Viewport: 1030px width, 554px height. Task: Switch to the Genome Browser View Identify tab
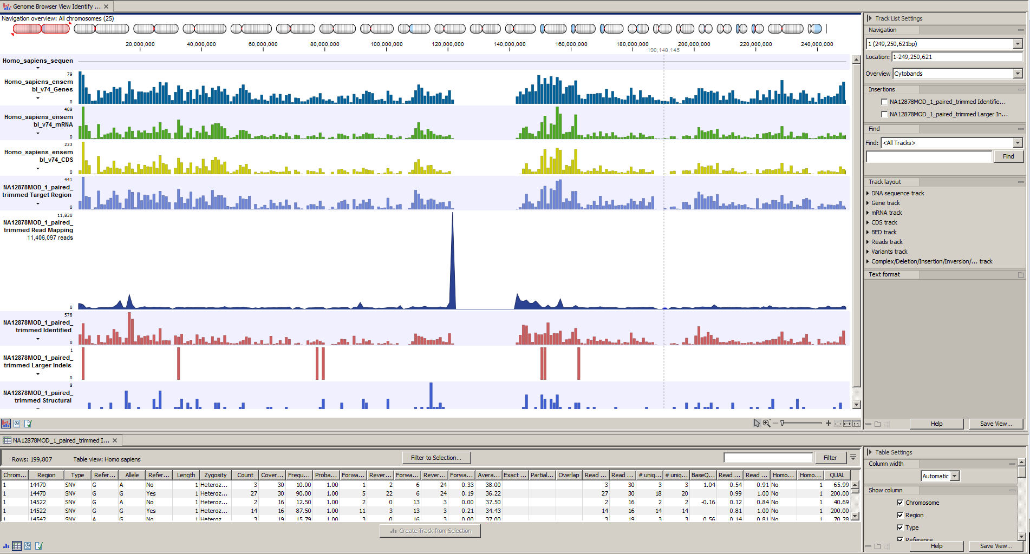54,6
